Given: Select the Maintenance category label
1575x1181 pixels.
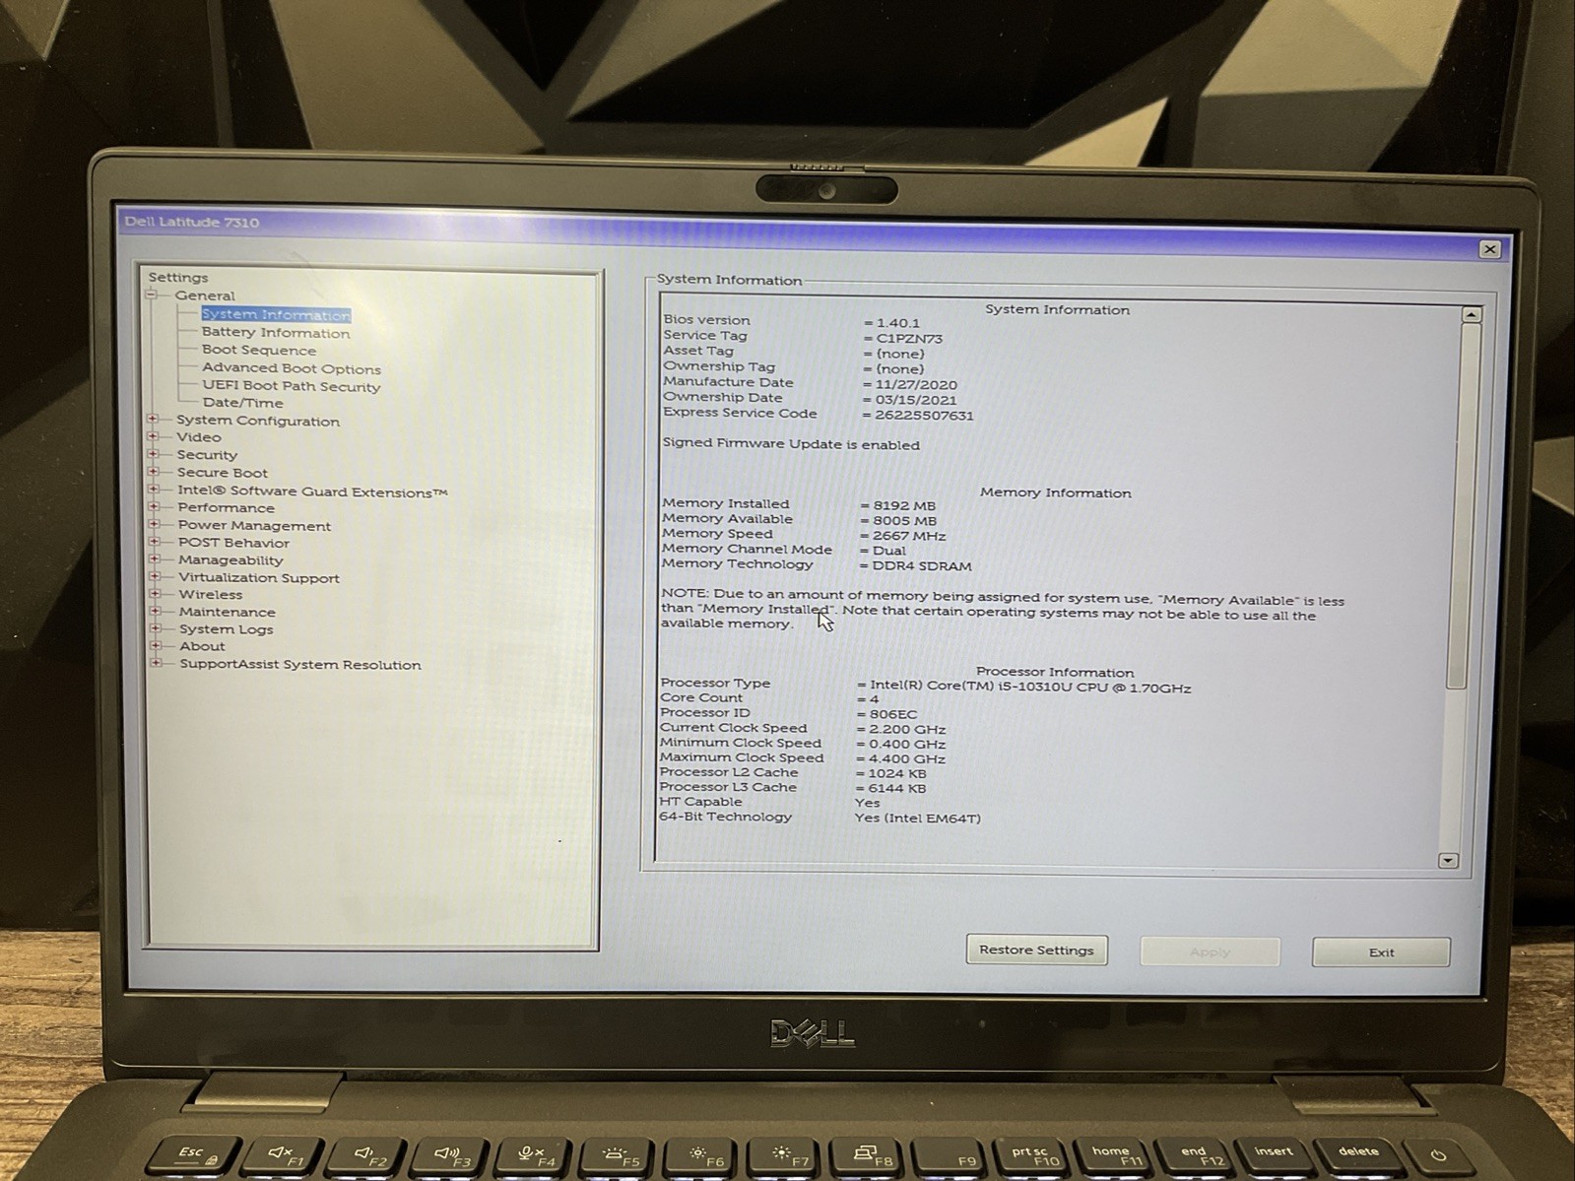Looking at the screenshot, I should 227,613.
